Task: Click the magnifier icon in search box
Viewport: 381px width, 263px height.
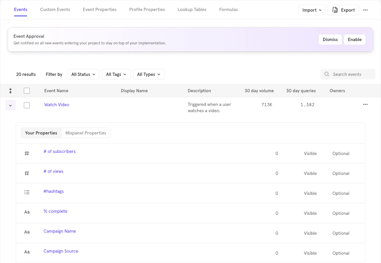Action: pos(327,74)
